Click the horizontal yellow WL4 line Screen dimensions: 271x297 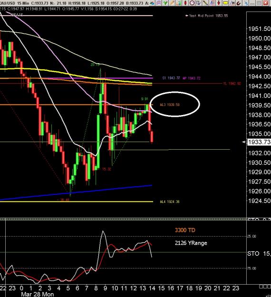click(x=77, y=201)
